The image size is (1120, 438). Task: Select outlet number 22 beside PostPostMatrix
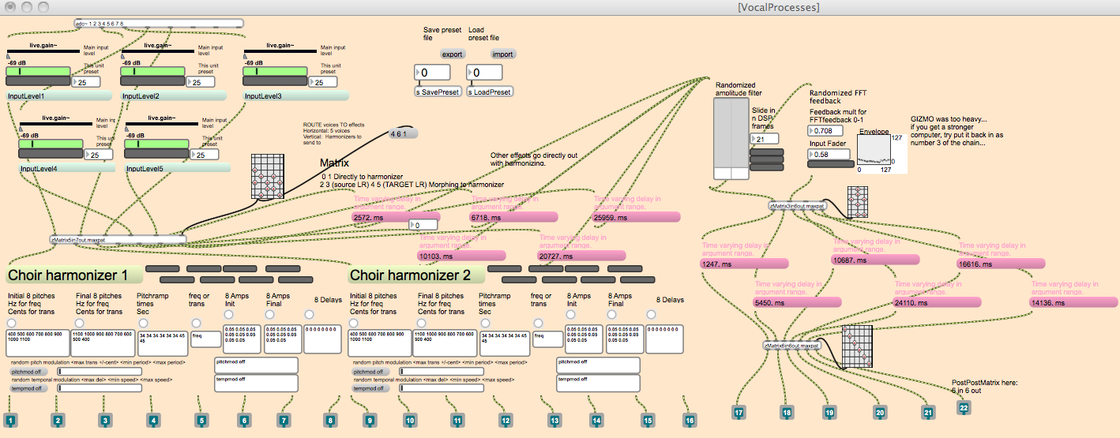(x=964, y=407)
